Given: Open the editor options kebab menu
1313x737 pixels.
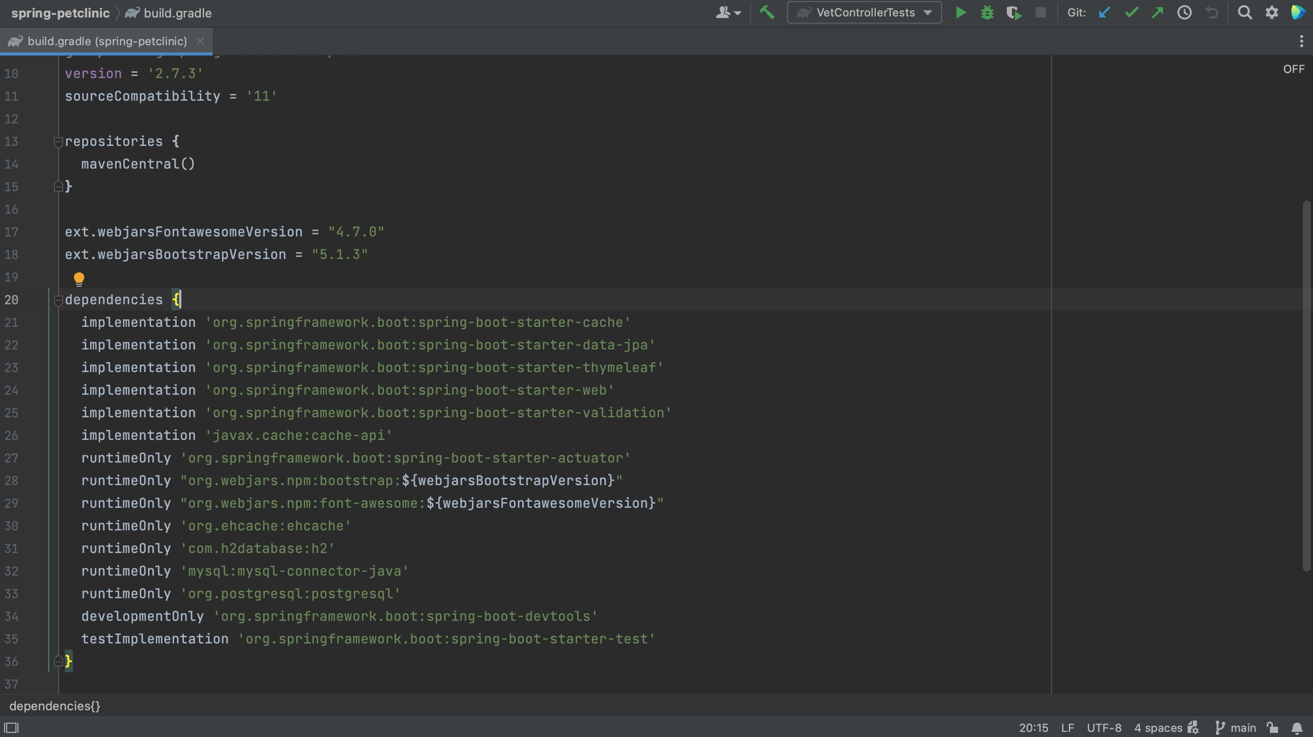Looking at the screenshot, I should [1302, 41].
